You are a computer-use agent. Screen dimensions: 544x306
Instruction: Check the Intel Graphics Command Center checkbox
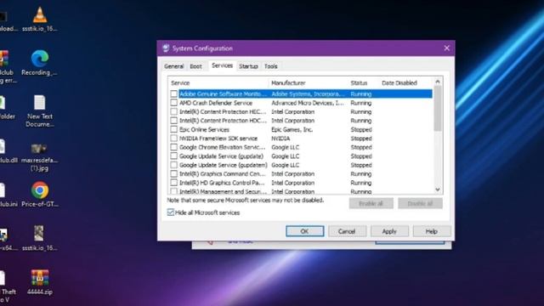[x=173, y=173]
